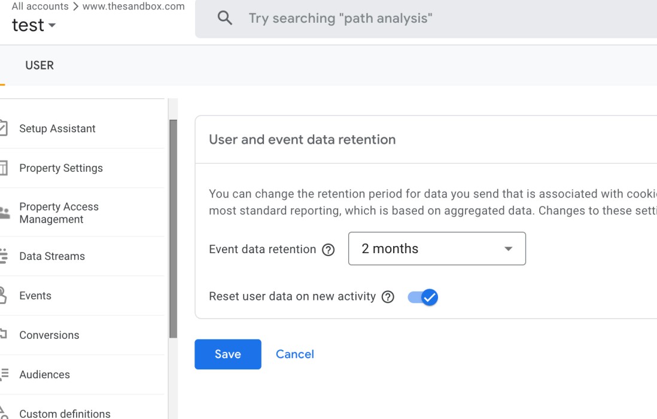Click the Setup Assistant icon
Screen dimensions: 657x419
3,128
